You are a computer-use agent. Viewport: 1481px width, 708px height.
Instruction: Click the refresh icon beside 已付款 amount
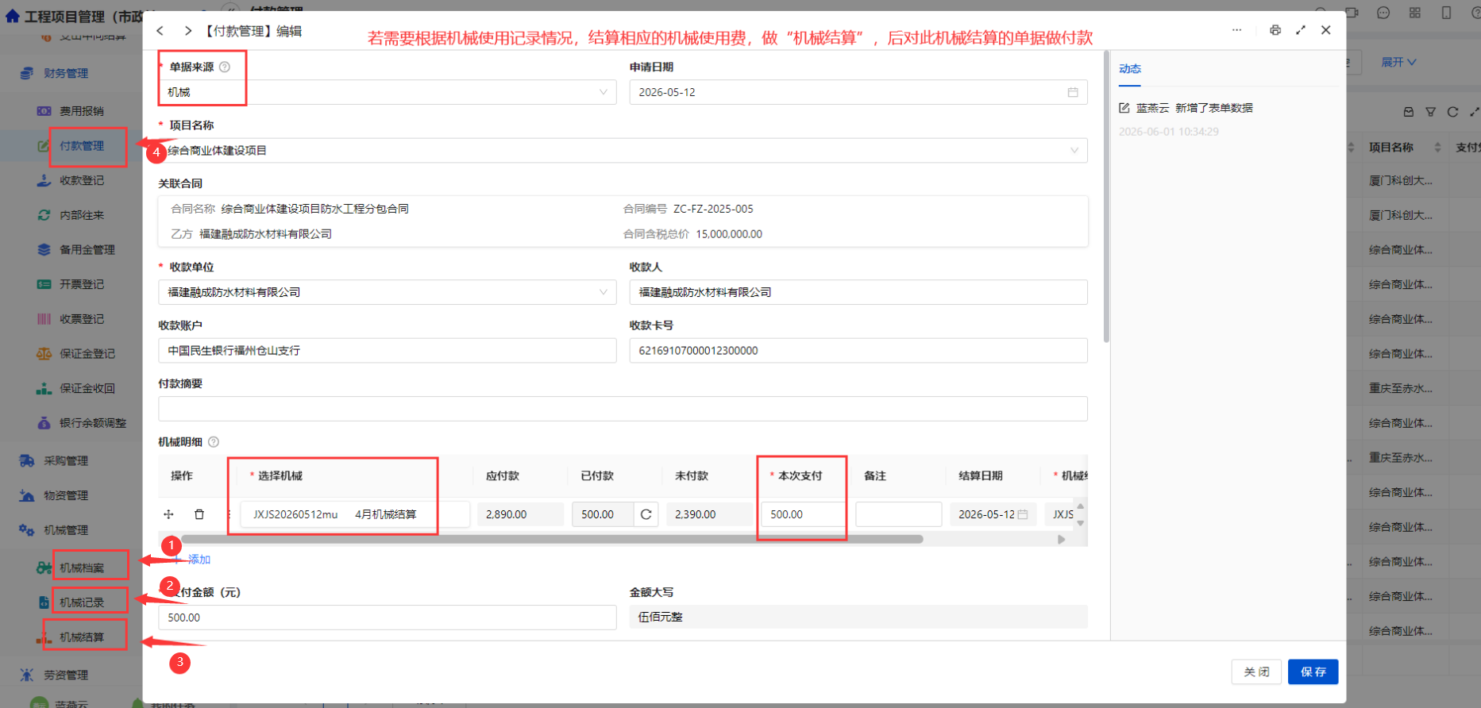pos(646,514)
